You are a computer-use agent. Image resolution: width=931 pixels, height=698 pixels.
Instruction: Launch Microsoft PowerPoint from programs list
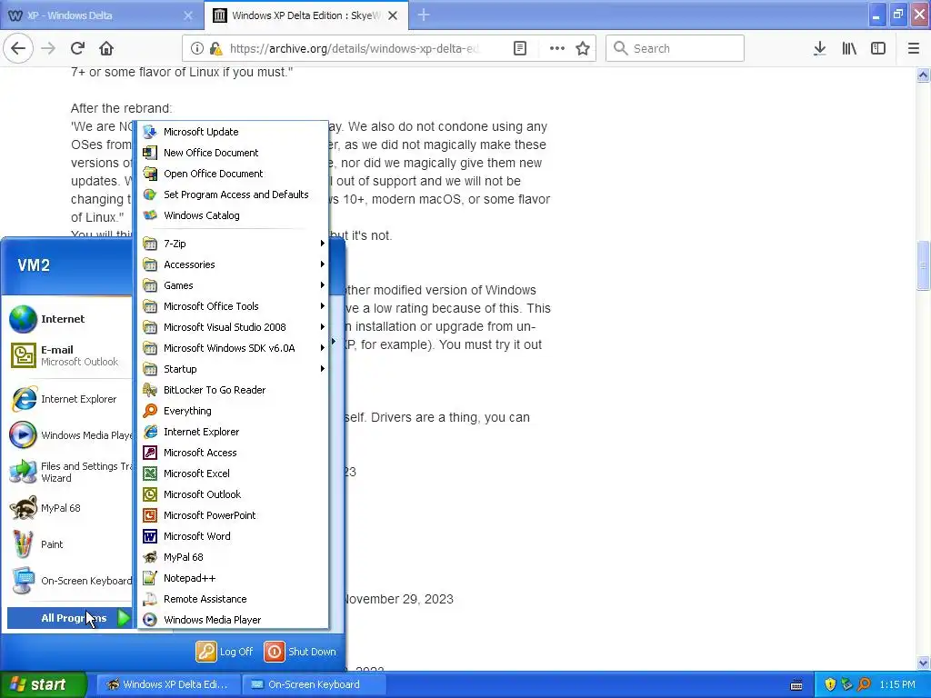click(234, 515)
